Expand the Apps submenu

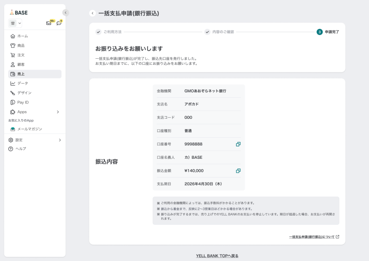(58, 112)
